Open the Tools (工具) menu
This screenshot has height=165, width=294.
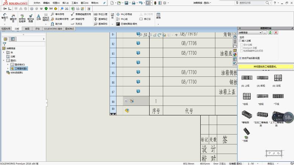[x=75, y=3]
